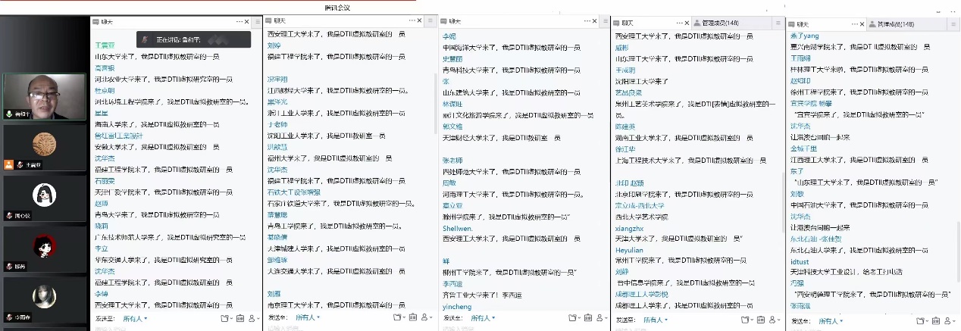Click the sender name Heyulian in the chat
Viewport: 961px width, 331px height.
[x=629, y=250]
